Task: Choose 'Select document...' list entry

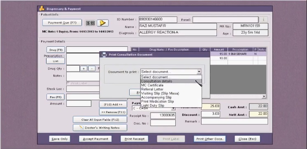Action: [x=171, y=77]
